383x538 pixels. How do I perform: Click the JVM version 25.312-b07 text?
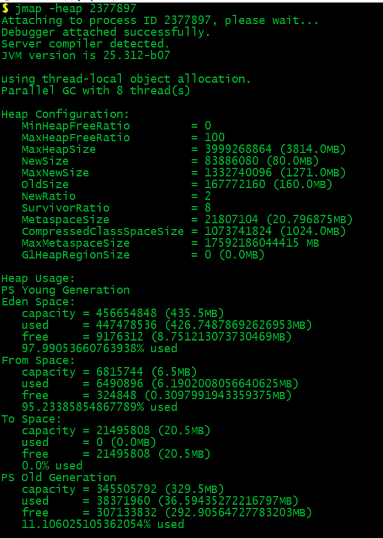coord(85,56)
